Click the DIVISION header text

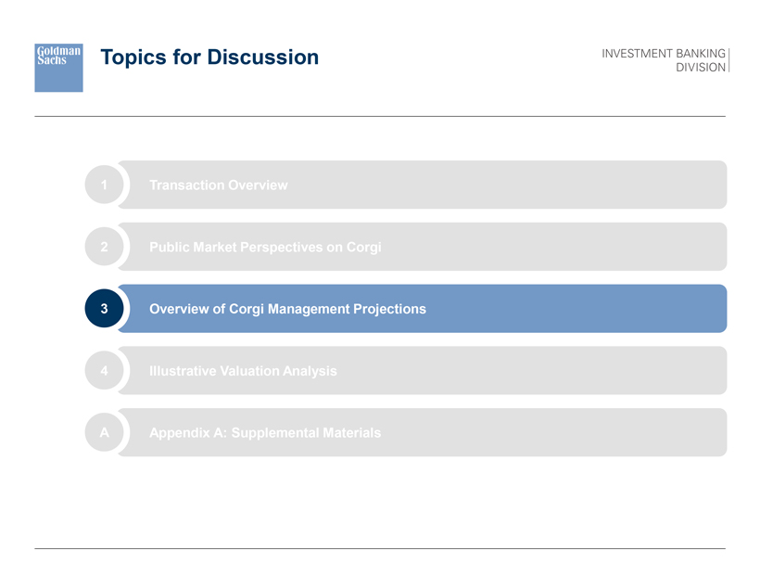(701, 68)
